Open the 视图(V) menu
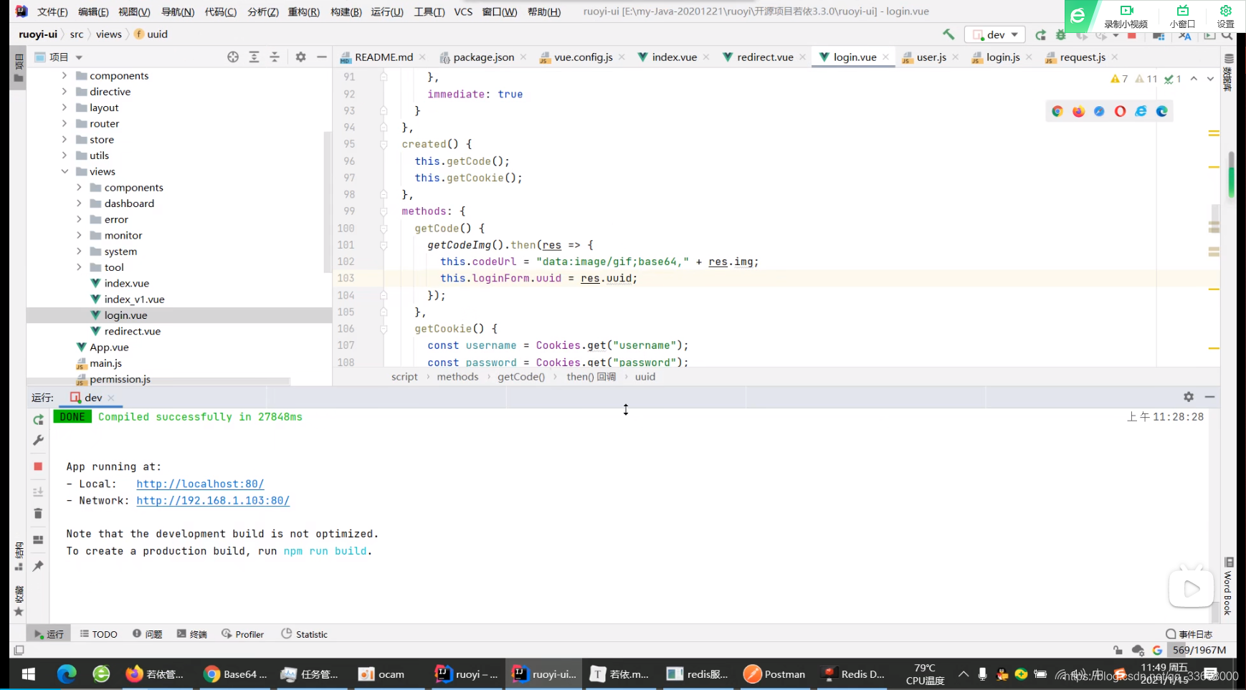 tap(134, 11)
